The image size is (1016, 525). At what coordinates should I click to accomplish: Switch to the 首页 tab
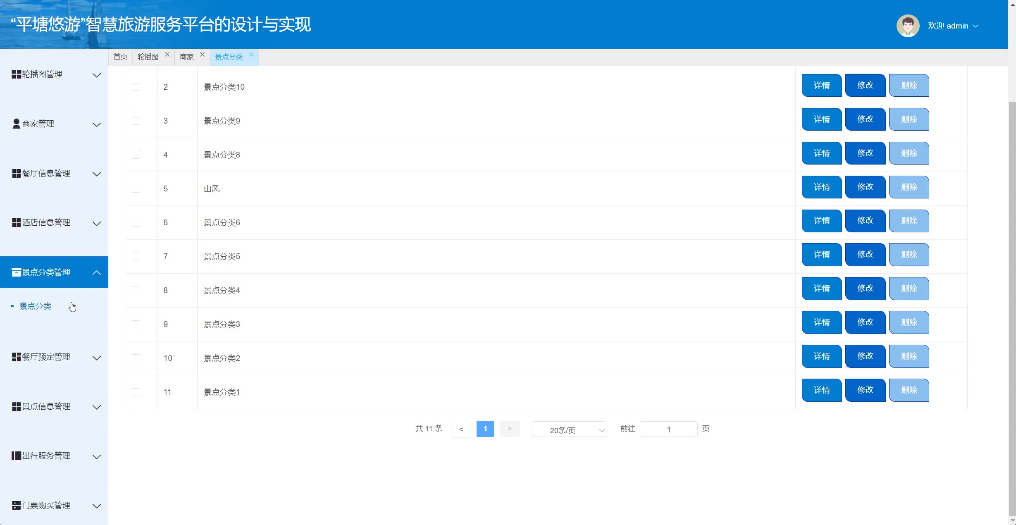(x=120, y=57)
